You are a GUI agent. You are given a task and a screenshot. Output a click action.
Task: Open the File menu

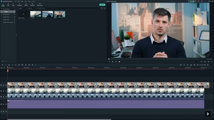coord(16,1)
